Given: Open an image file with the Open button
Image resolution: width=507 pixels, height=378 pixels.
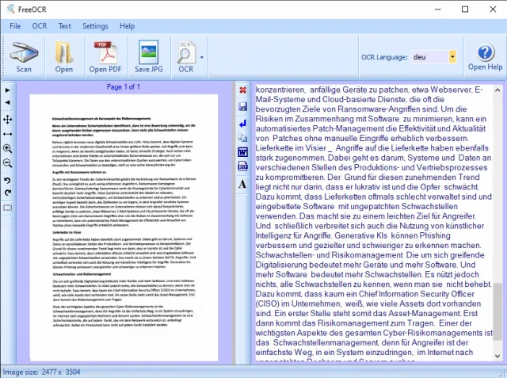Looking at the screenshot, I should [x=64, y=56].
